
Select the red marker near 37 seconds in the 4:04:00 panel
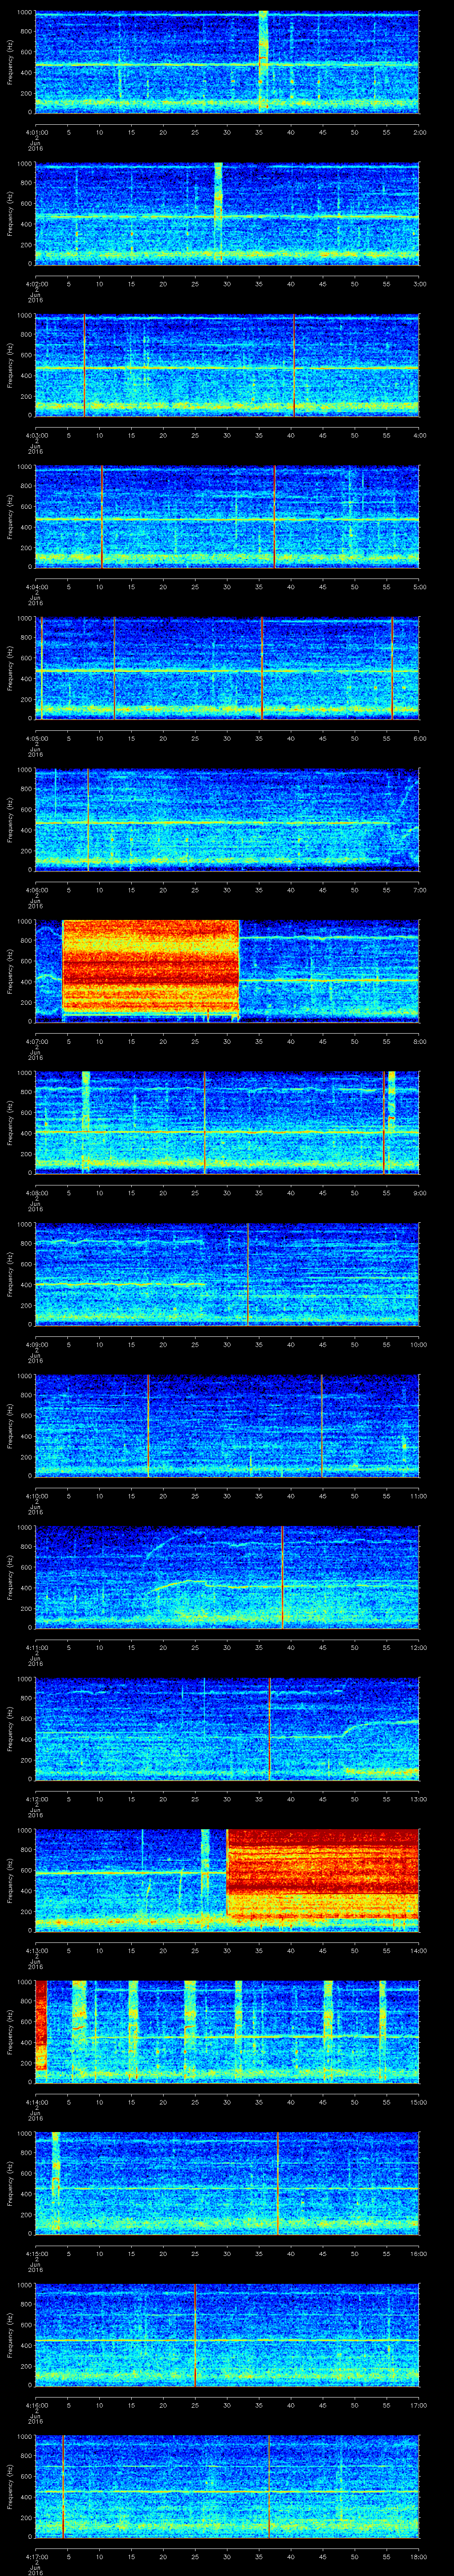pos(274,517)
